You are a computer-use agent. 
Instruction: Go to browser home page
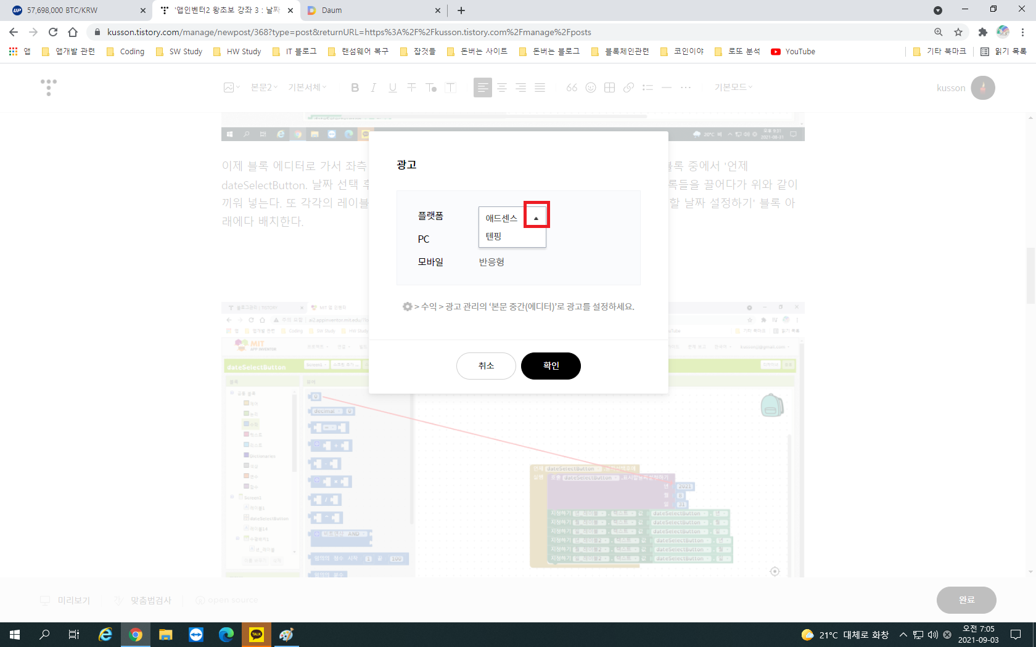click(x=73, y=32)
